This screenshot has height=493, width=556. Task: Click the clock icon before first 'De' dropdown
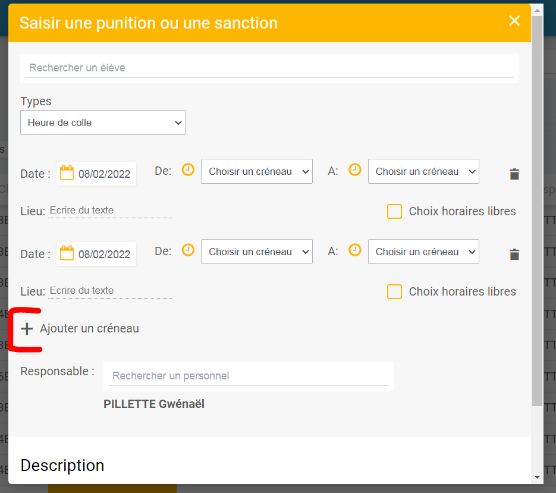188,170
